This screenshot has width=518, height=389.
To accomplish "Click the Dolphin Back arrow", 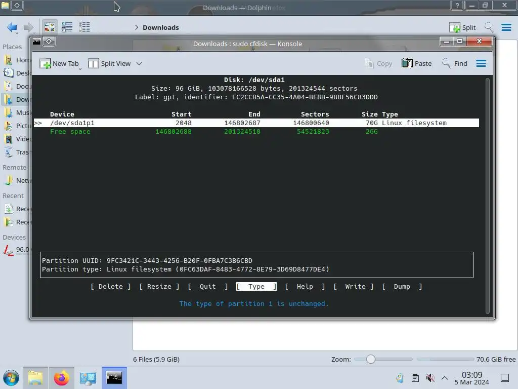I will 12,27.
